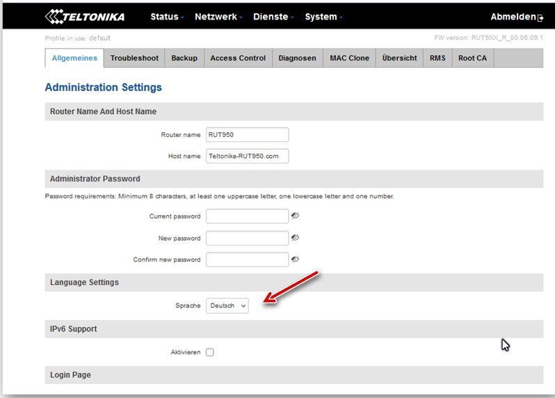Screen dimensions: 555x398
Task: Switch to the Backup tab
Action: click(184, 58)
